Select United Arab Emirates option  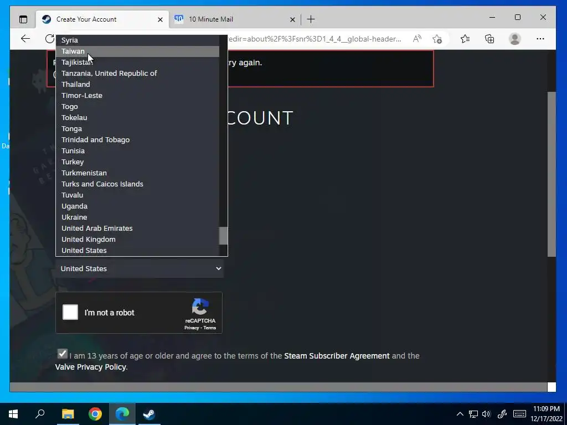137,228
